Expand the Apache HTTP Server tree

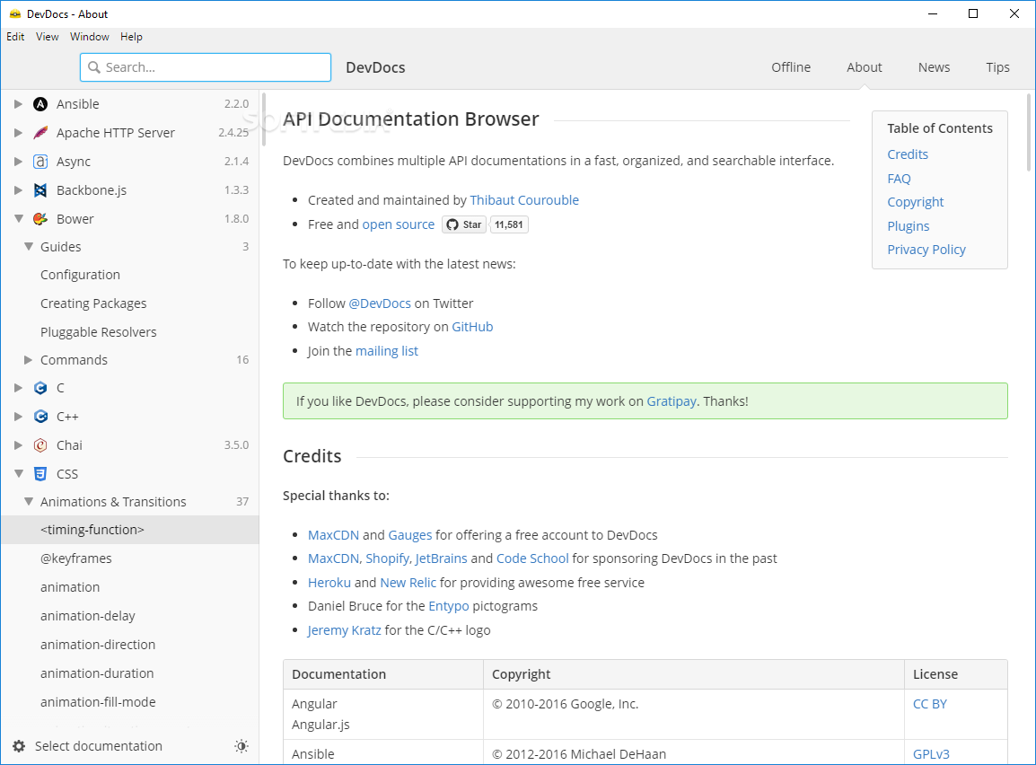click(19, 133)
